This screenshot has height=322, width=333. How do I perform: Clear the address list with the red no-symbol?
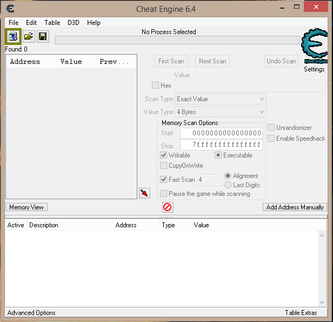168,207
